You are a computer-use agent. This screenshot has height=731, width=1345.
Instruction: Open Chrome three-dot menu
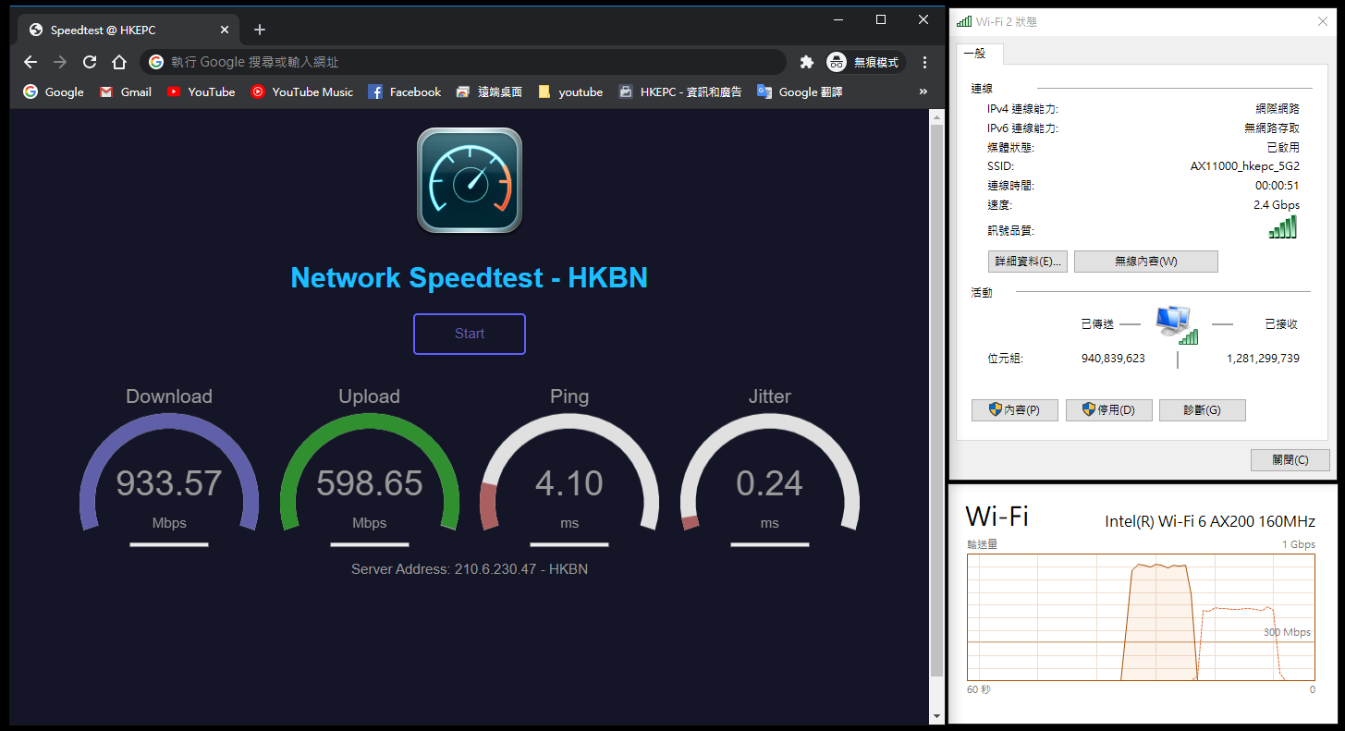pos(924,62)
